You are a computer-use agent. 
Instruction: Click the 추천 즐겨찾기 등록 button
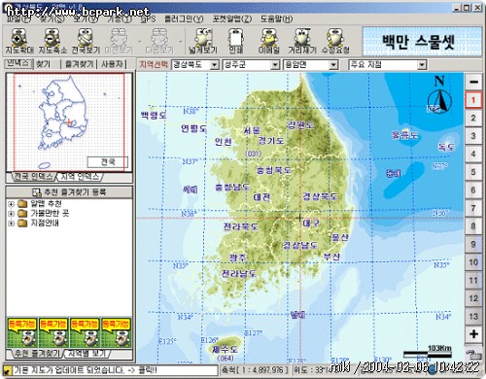pyautogui.click(x=69, y=192)
